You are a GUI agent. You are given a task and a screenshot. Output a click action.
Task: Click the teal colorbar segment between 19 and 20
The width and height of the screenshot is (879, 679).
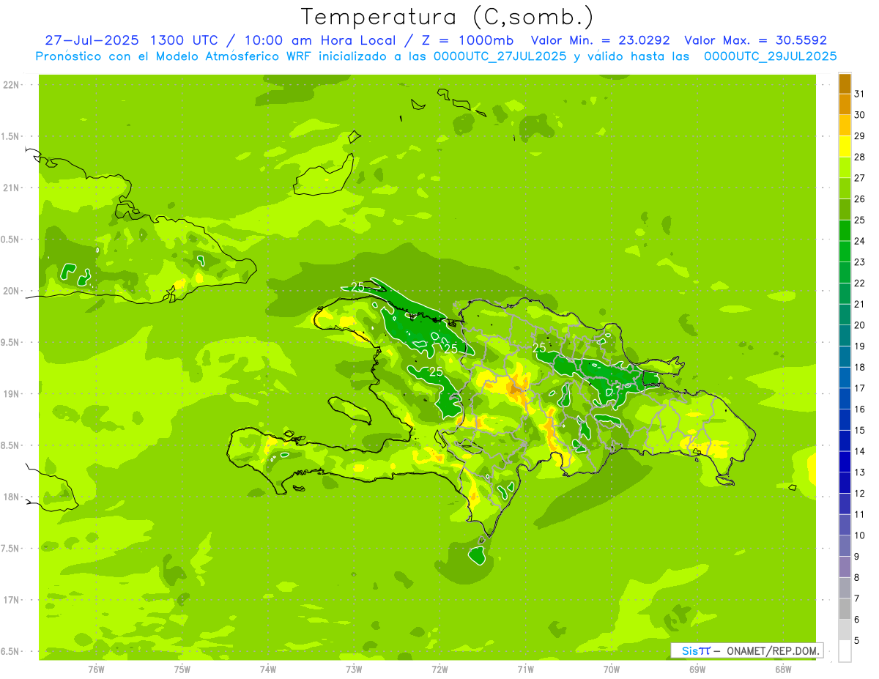click(x=845, y=335)
